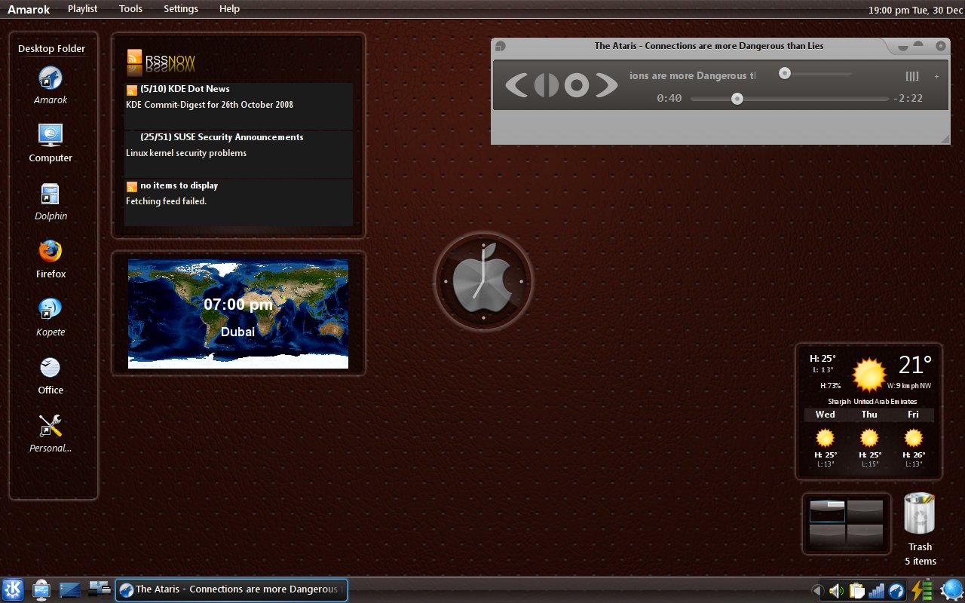Open the Personal settings wrench icon

tap(51, 426)
